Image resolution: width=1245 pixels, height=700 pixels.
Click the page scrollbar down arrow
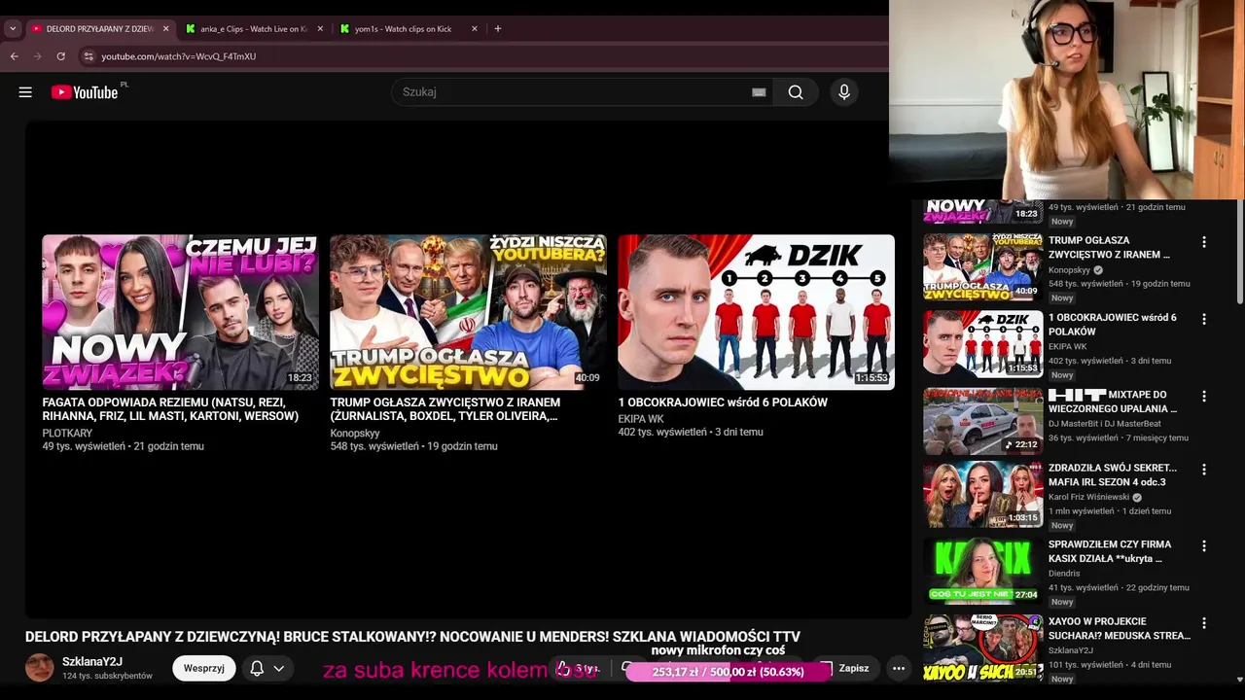click(1239, 680)
